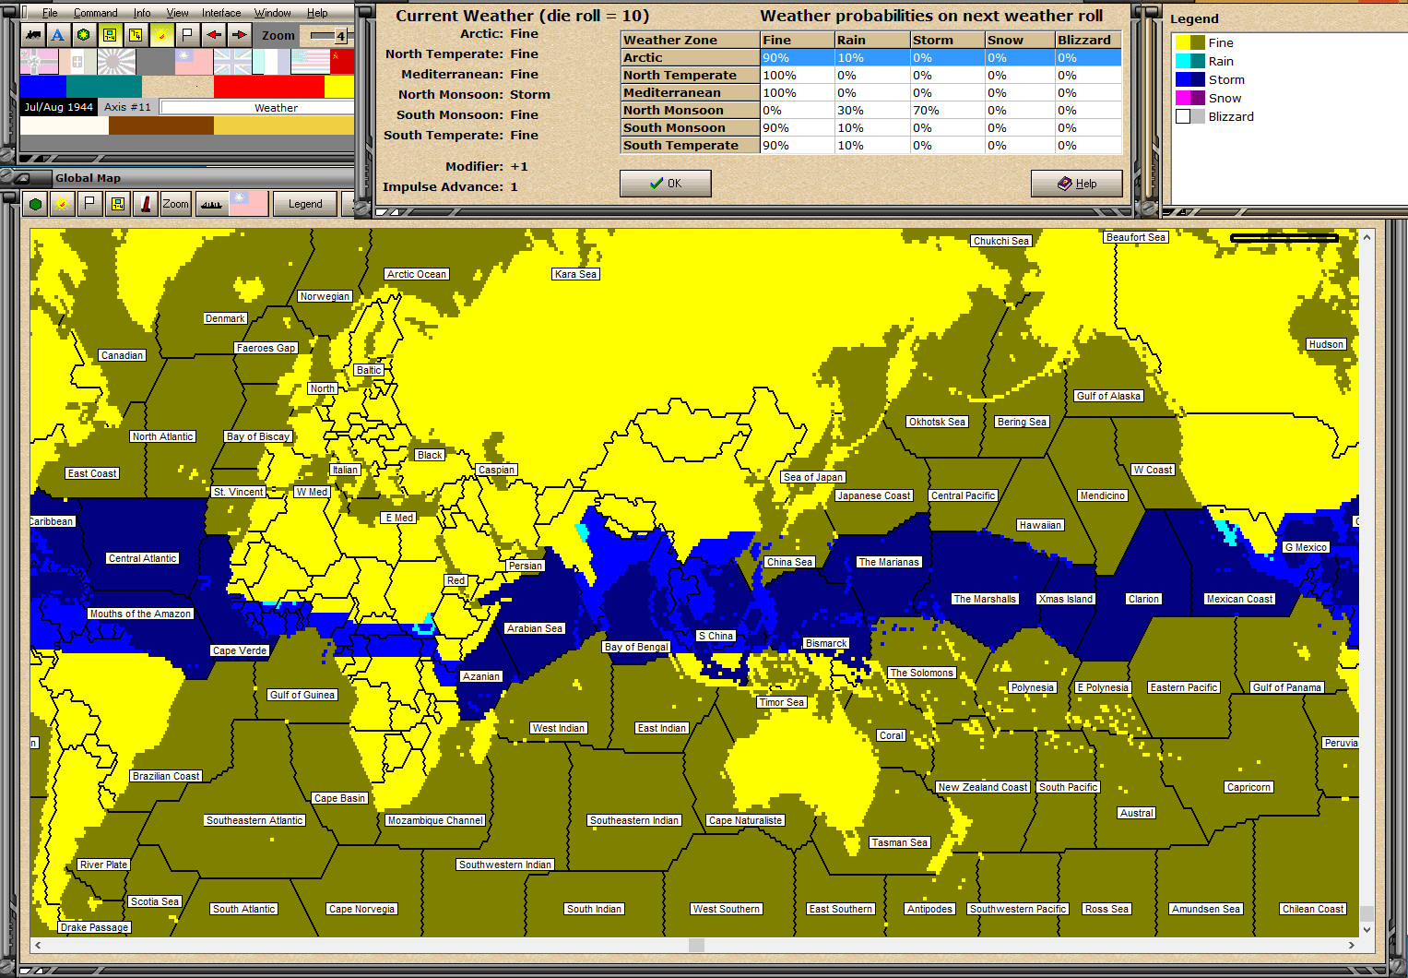The image size is (1408, 978).
Task: Click the Blizzard column header
Action: [x=1088, y=40]
